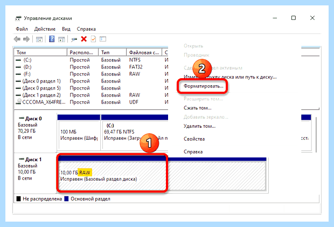Minimize the Disk Management window
The height and width of the screenshot is (227, 334).
pos(275,18)
